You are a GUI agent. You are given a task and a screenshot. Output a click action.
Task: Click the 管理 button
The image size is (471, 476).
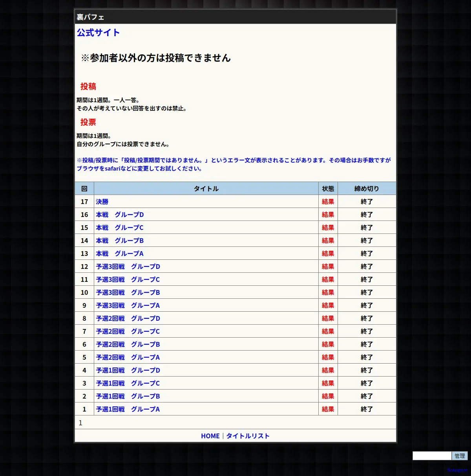(x=460, y=456)
